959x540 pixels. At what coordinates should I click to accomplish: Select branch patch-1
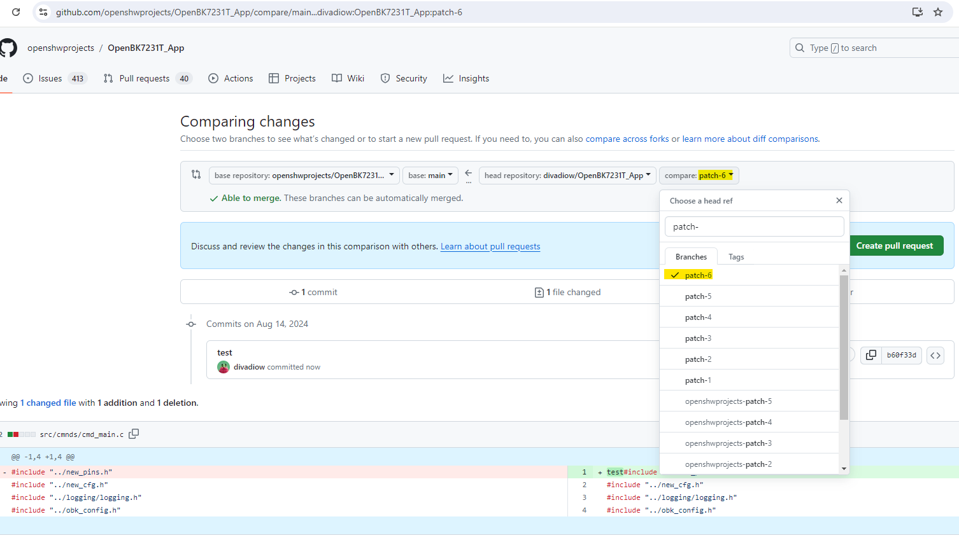point(749,380)
